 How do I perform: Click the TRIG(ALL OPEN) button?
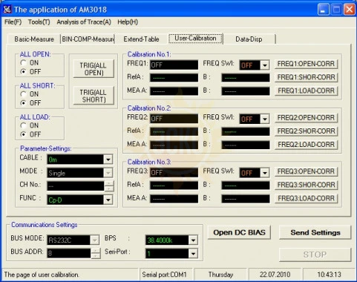[x=94, y=69]
